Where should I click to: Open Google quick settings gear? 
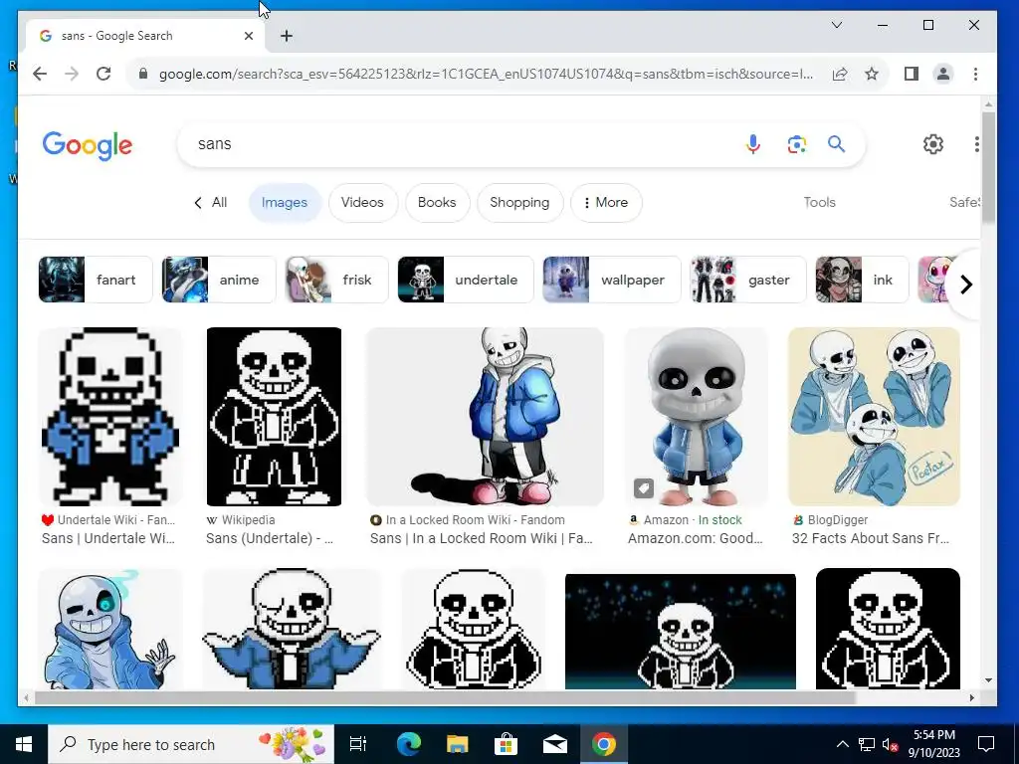933,144
